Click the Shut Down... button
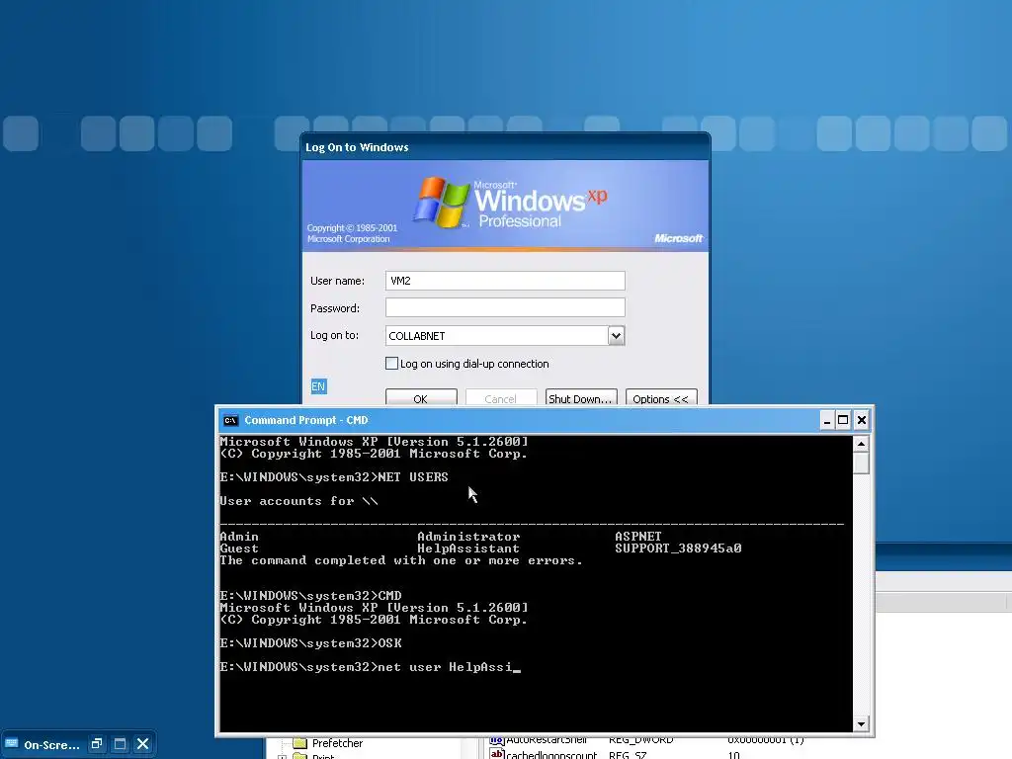This screenshot has width=1012, height=759. coord(581,397)
